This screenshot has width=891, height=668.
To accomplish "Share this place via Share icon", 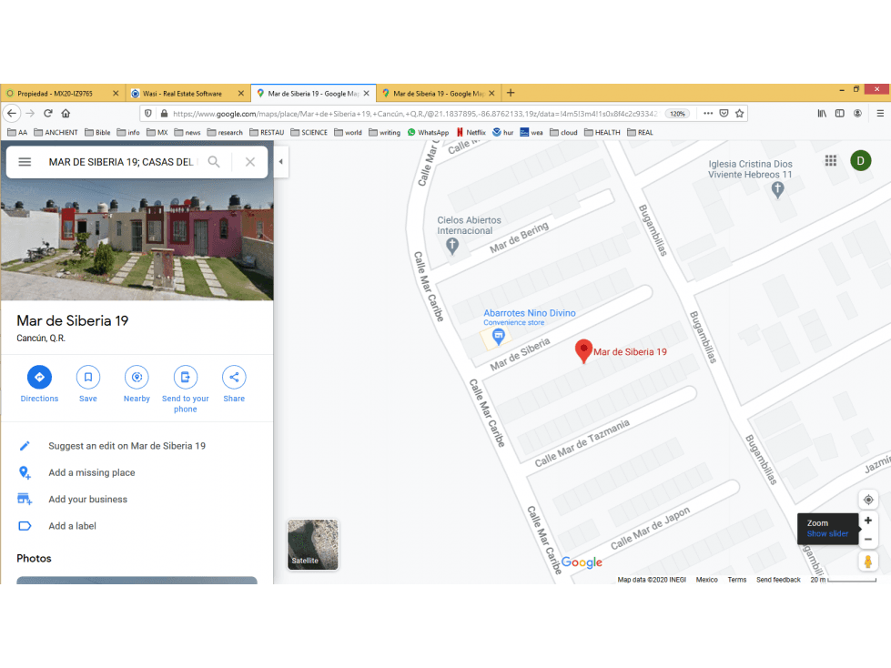I will tap(234, 377).
